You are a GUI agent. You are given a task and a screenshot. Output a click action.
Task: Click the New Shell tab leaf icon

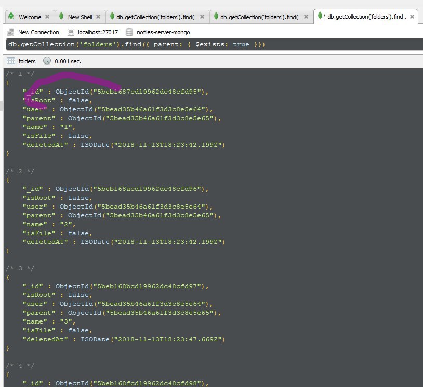pos(61,16)
